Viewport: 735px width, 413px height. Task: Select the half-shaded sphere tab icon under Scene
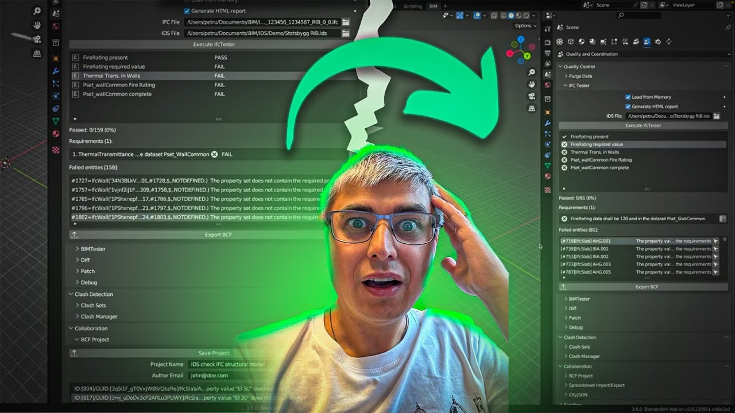[581, 41]
